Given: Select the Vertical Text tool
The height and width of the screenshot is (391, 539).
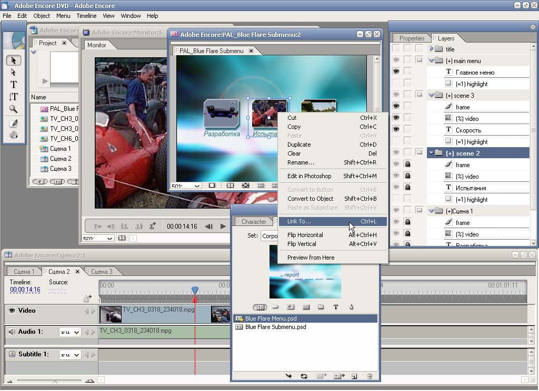Looking at the screenshot, I should (14, 97).
